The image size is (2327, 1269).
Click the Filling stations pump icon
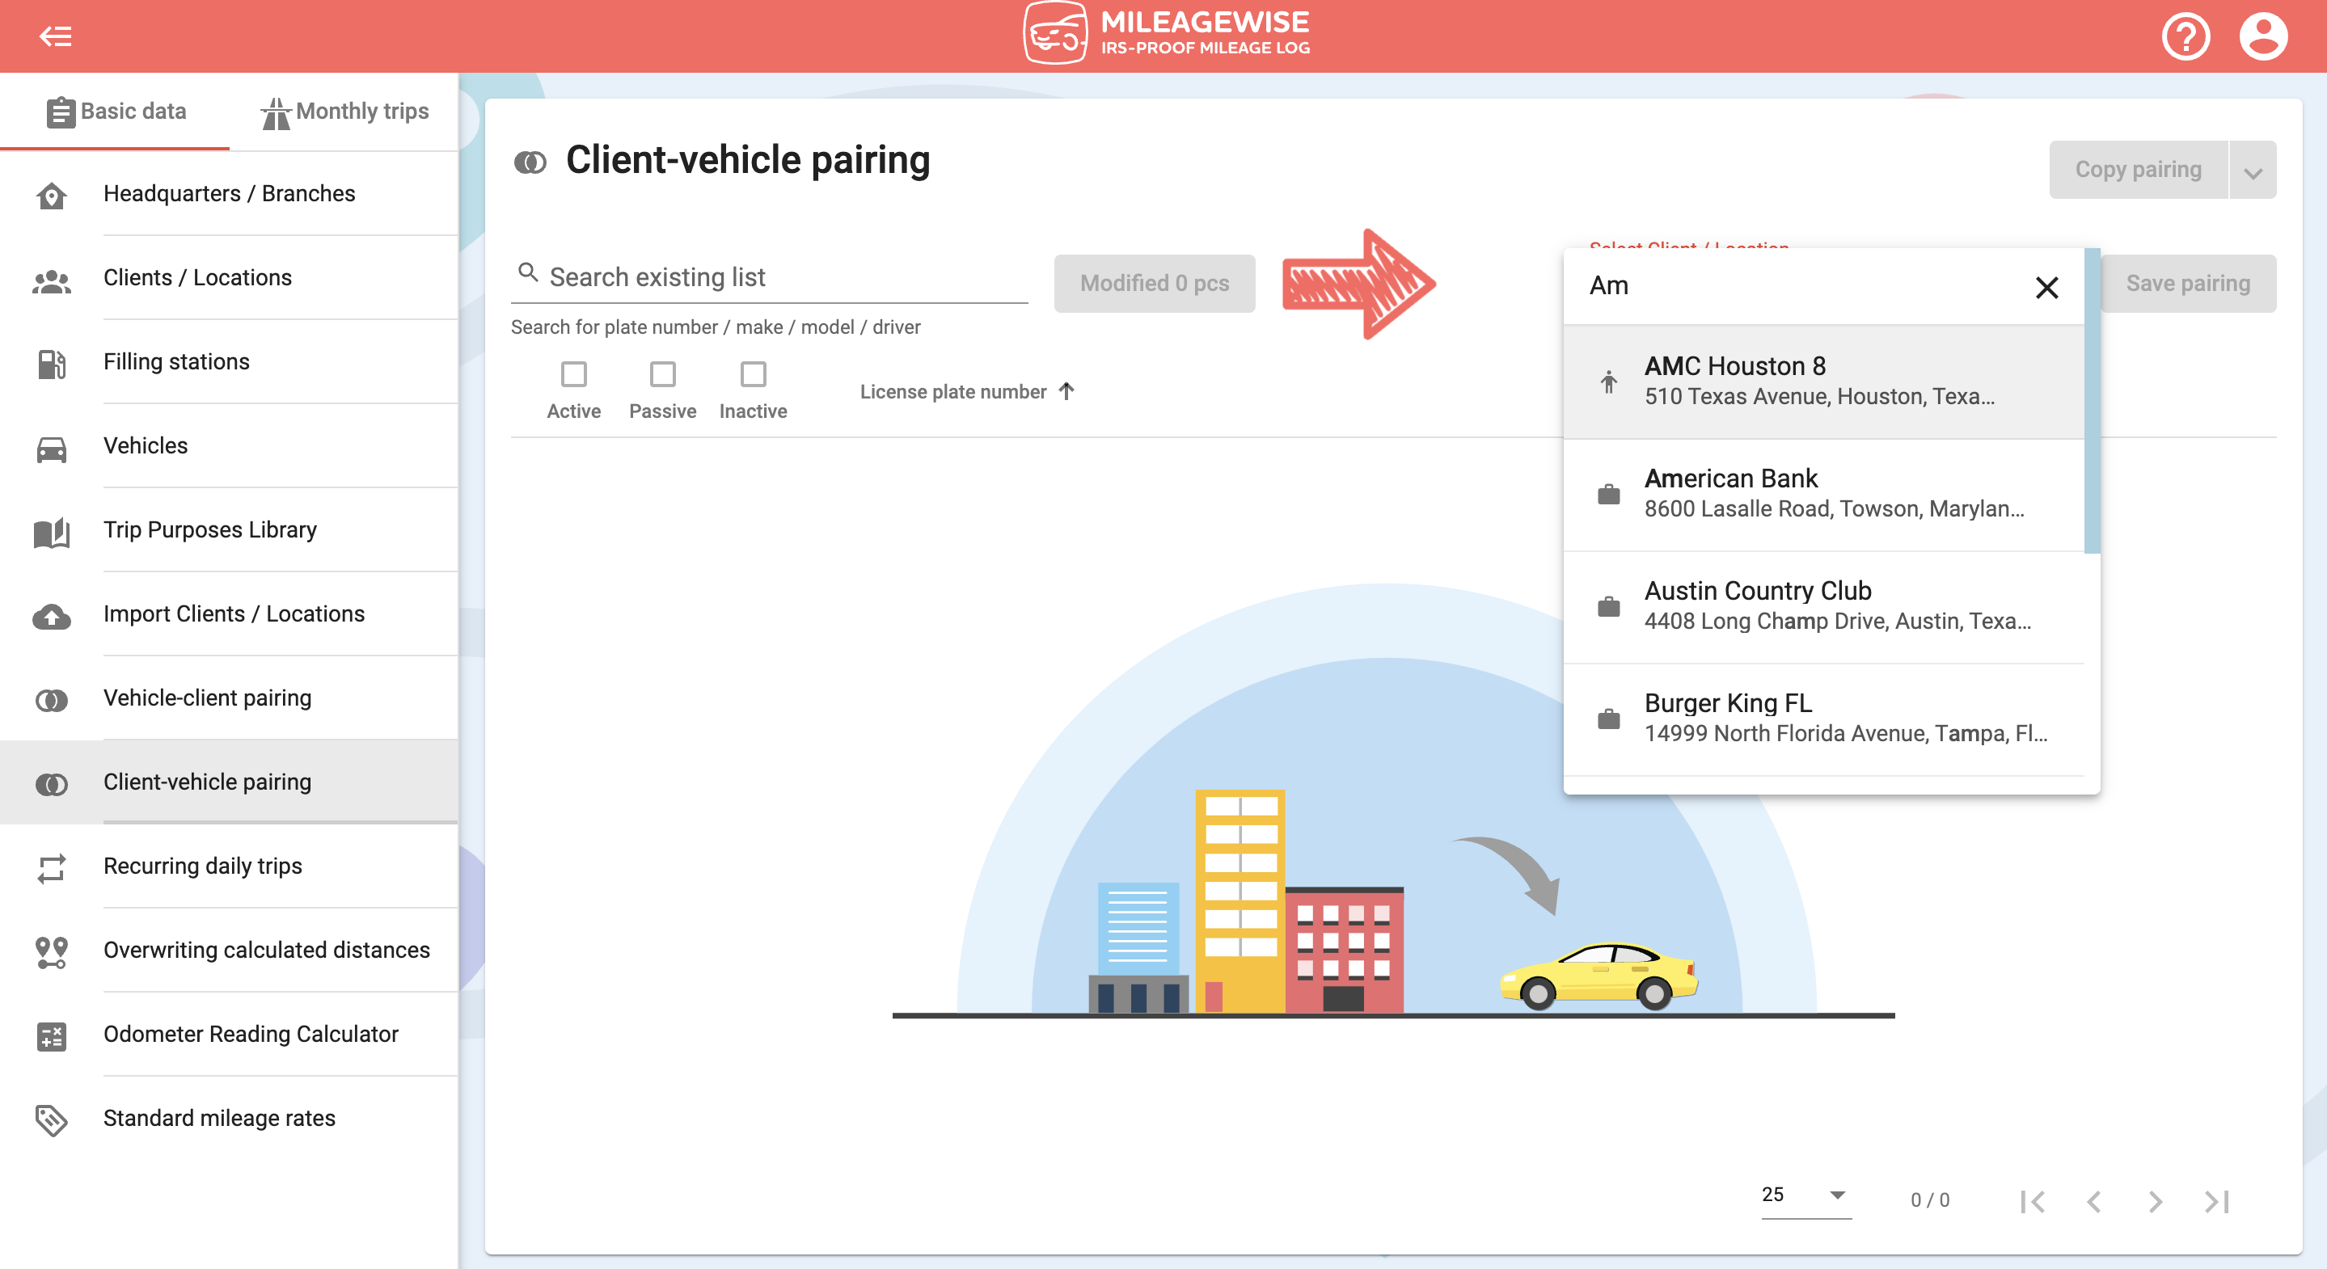coord(52,363)
